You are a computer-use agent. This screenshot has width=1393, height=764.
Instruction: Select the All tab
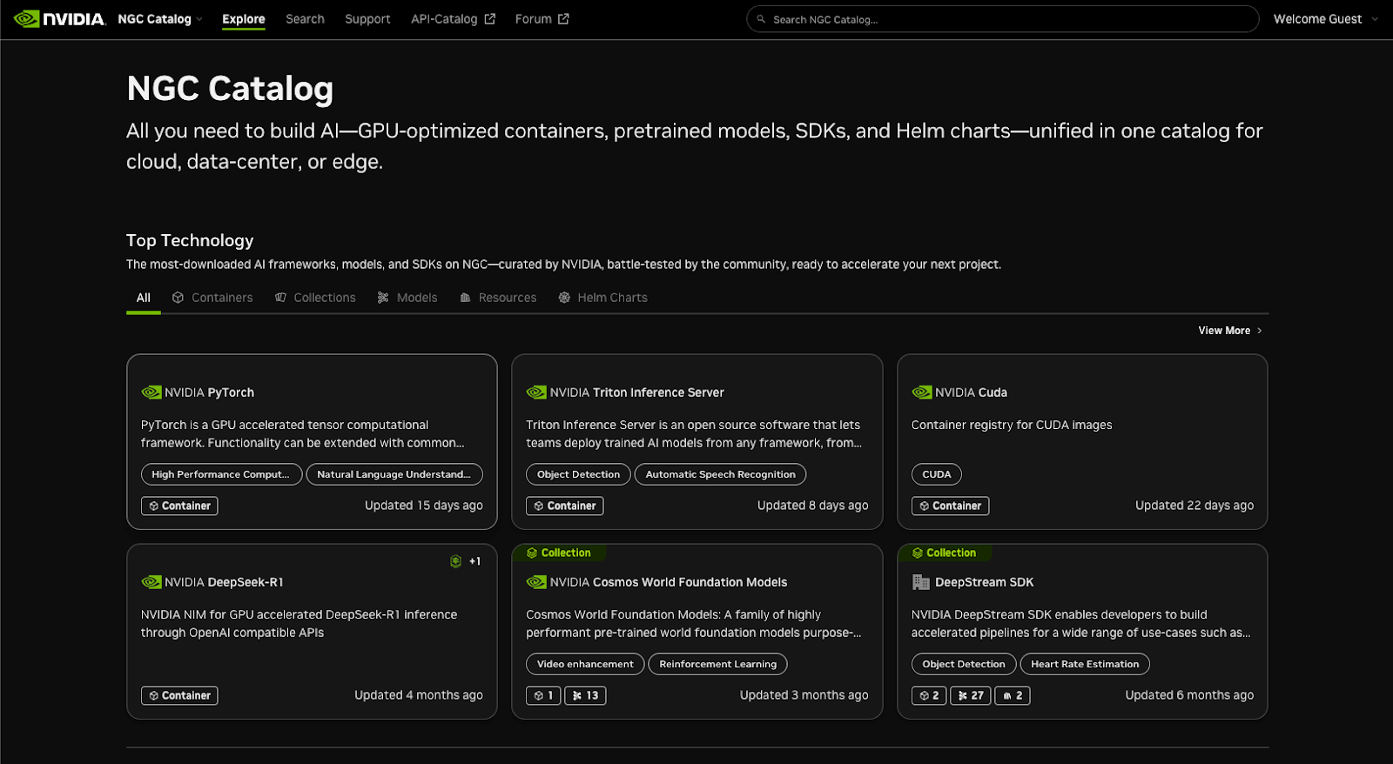coord(144,298)
